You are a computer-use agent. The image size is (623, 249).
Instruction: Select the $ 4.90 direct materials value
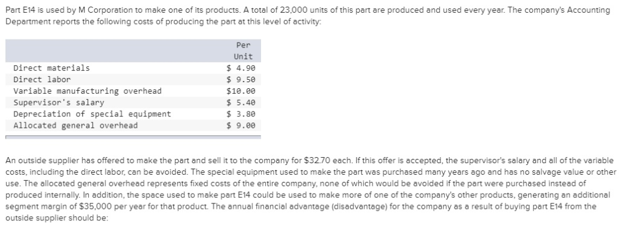coord(241,68)
